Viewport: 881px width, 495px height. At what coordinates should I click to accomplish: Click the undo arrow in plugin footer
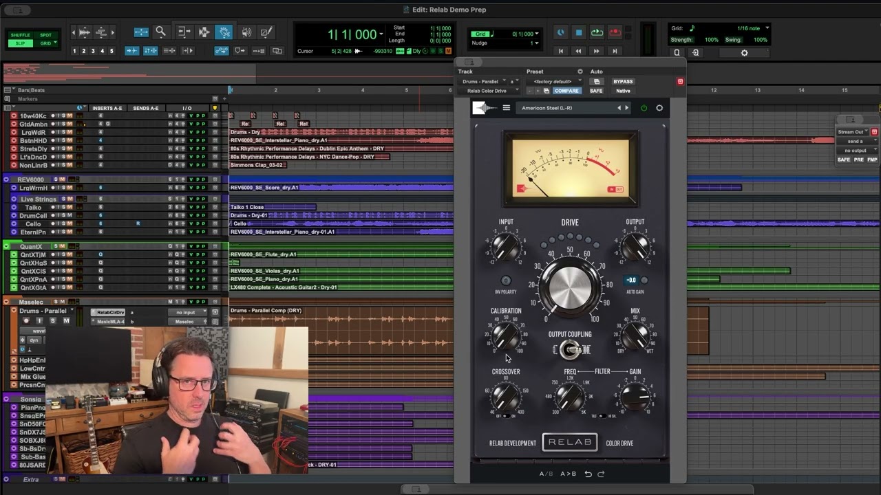click(588, 474)
